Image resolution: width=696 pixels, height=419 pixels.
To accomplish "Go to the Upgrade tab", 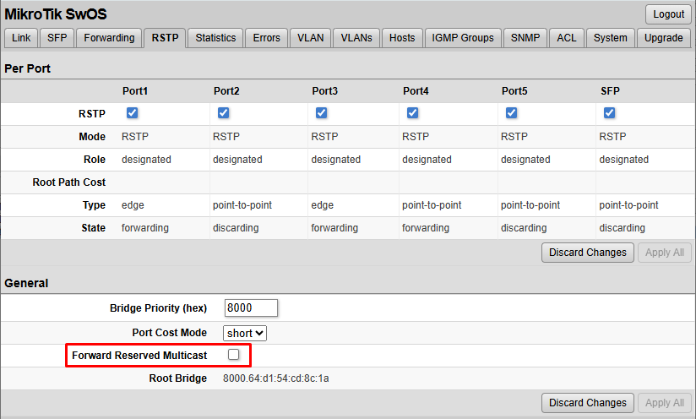I will point(664,38).
